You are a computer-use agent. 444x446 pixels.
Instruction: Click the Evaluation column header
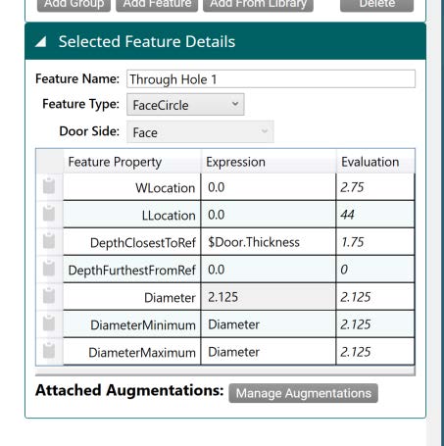(375, 162)
